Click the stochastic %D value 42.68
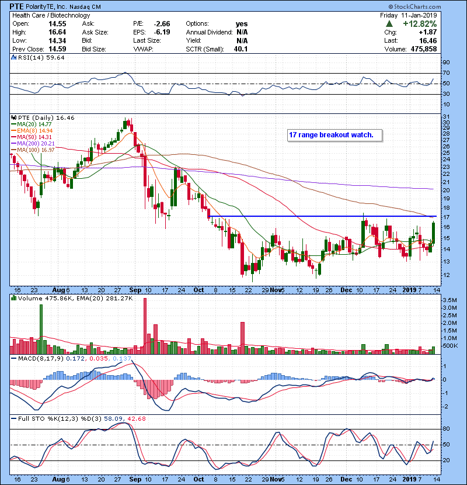This screenshot has height=485, width=467. 136,419
